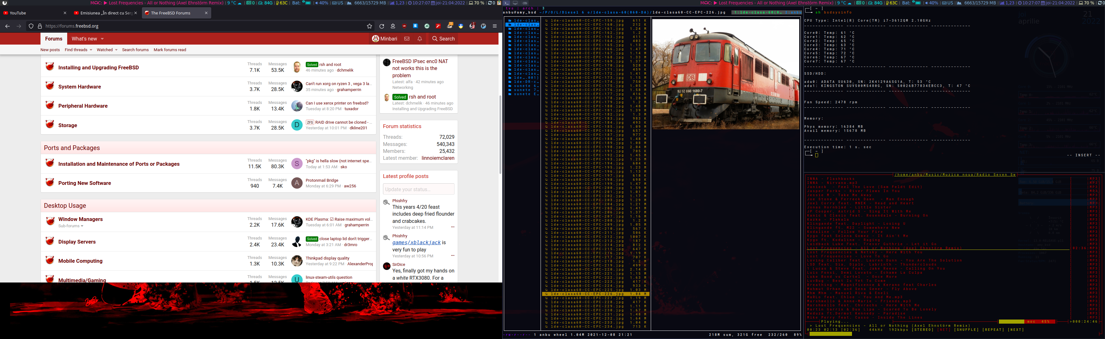Open the Search forums link

click(135, 50)
